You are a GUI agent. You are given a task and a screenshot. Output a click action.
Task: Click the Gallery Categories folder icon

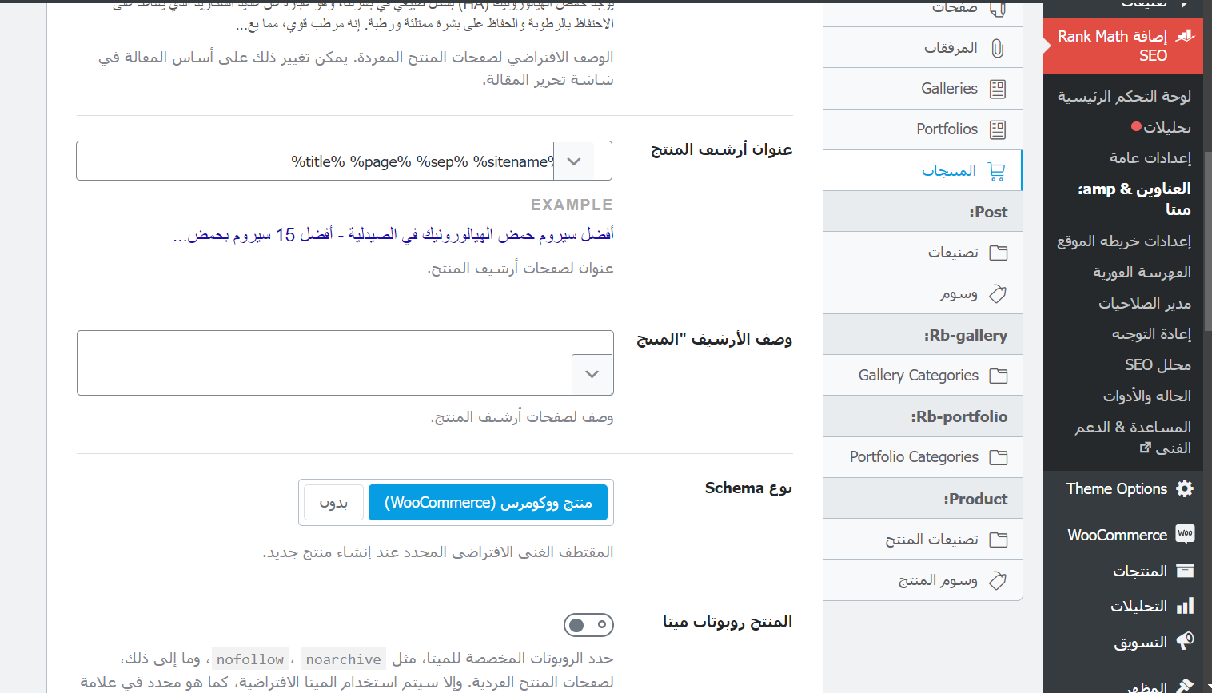pyautogui.click(x=998, y=376)
